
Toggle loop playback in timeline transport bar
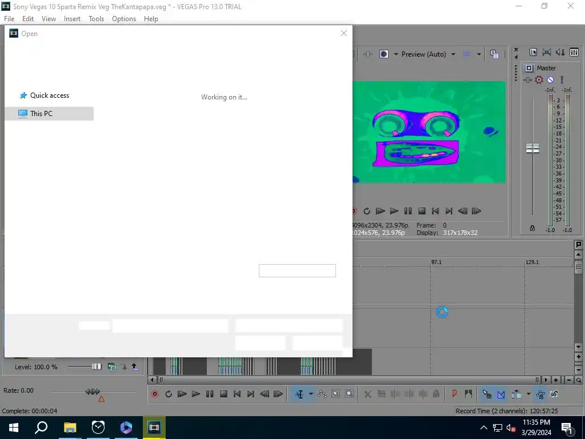169,394
